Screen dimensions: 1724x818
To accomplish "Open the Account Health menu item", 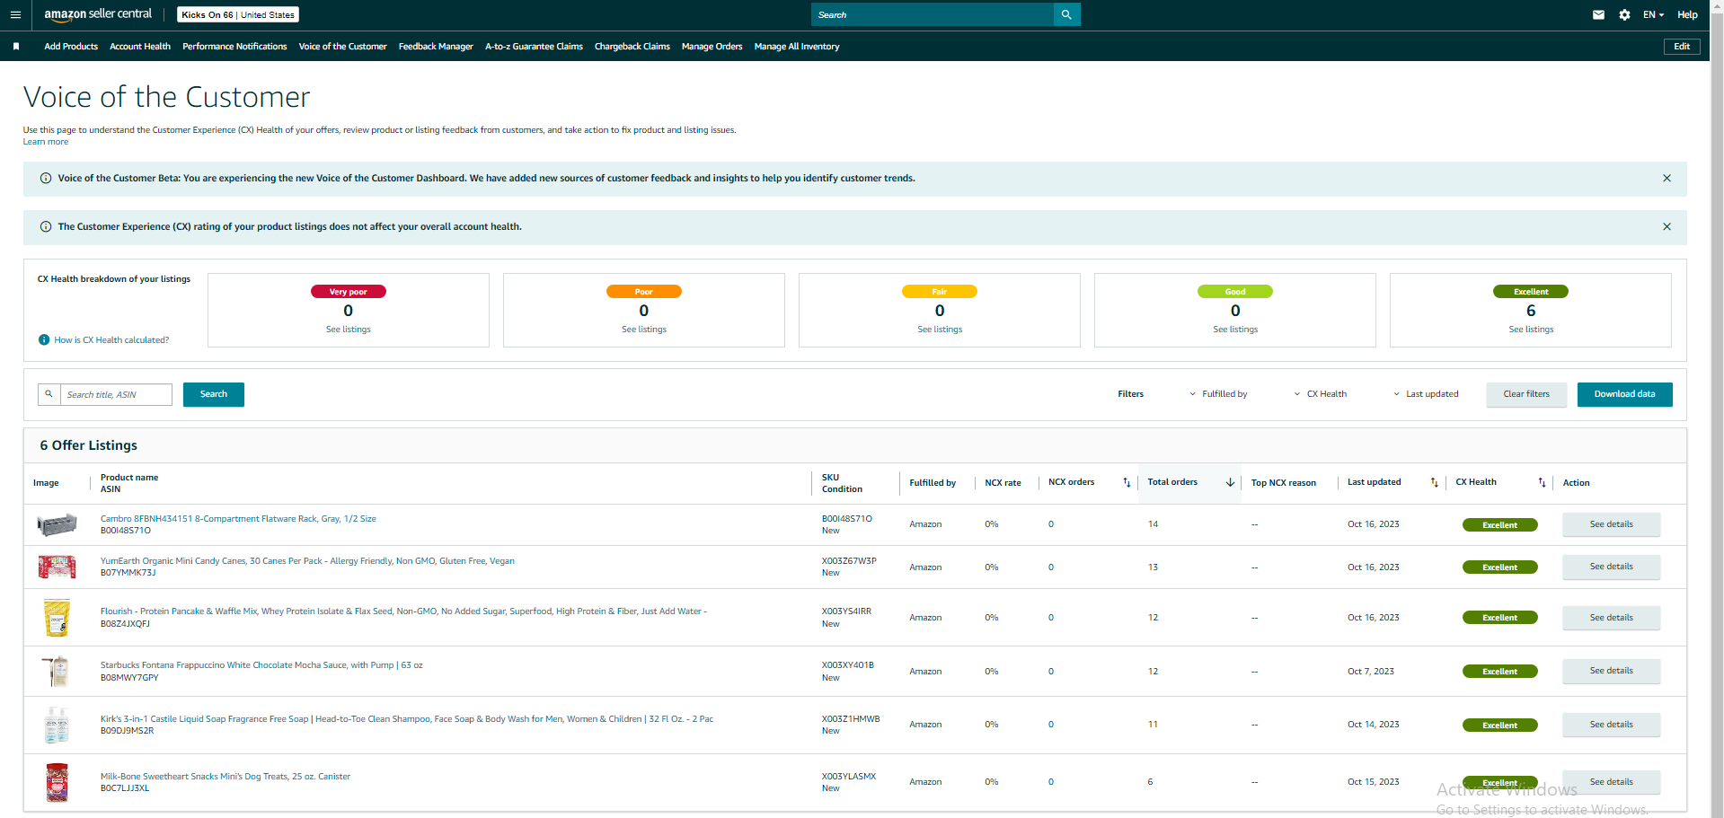I will point(140,47).
